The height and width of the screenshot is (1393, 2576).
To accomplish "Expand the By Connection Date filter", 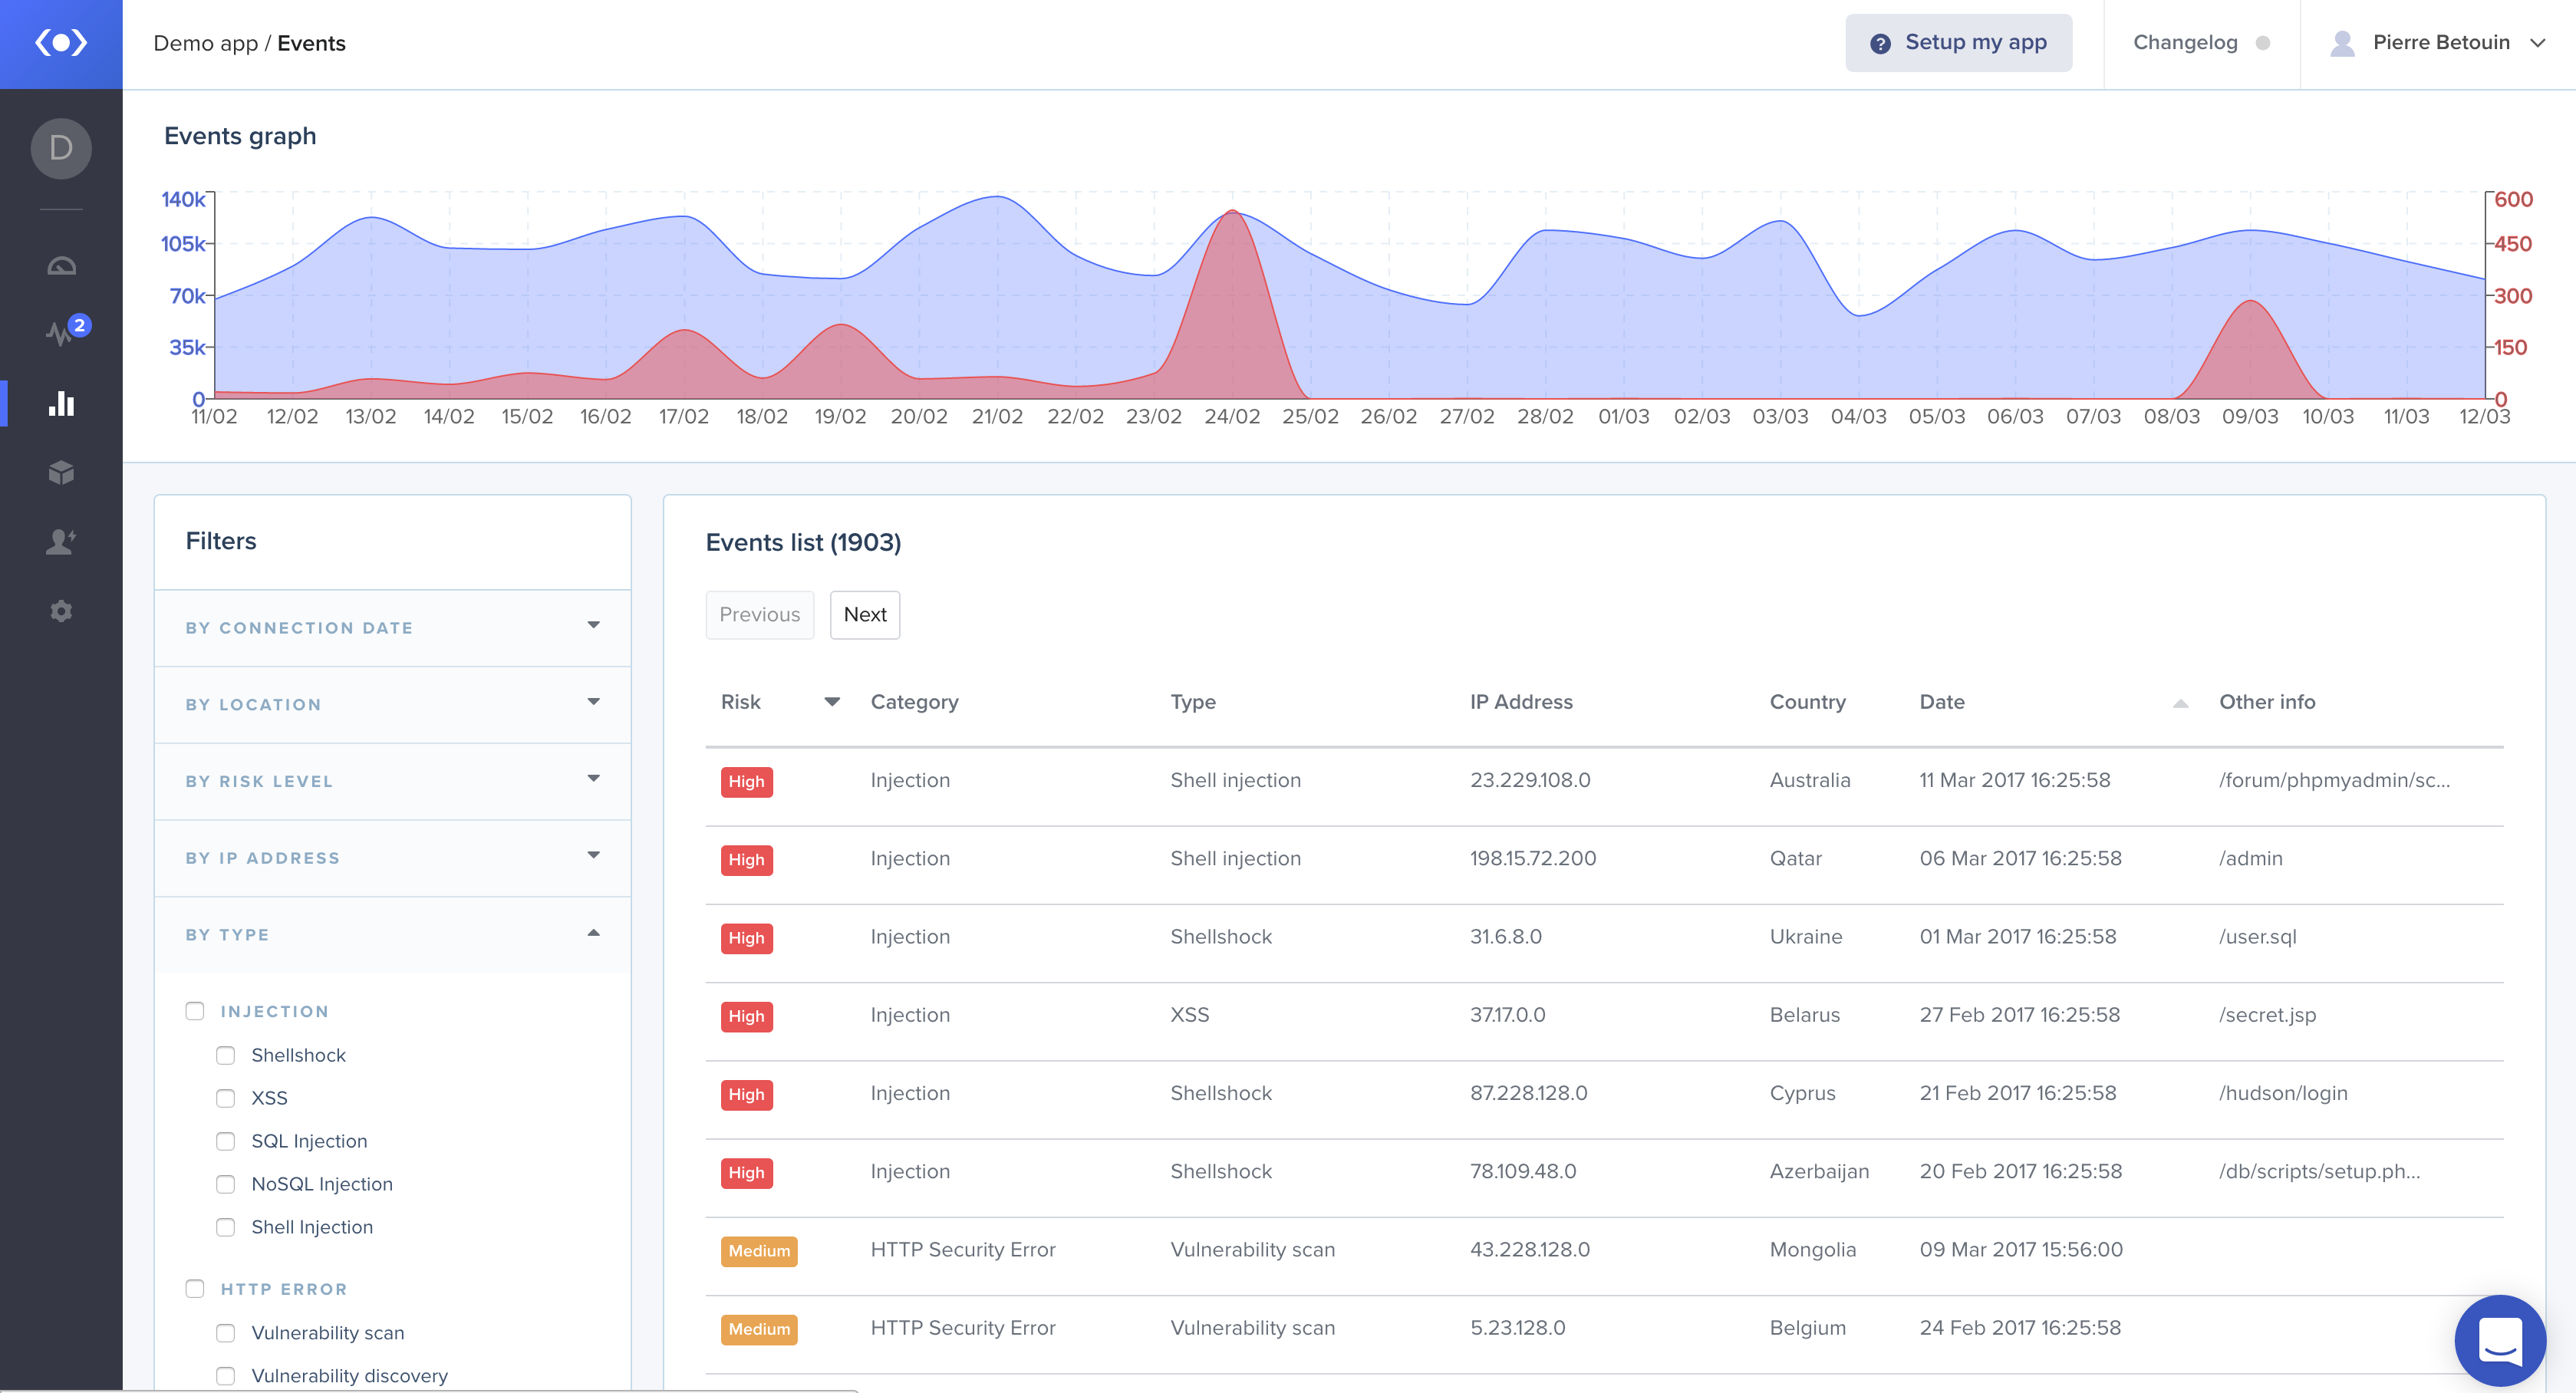I will (392, 627).
